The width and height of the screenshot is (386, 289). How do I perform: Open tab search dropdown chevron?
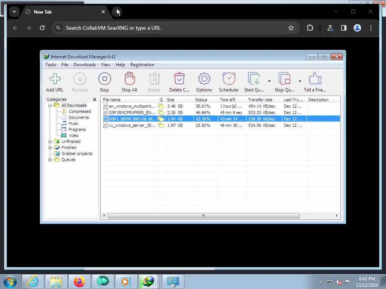click(x=14, y=12)
